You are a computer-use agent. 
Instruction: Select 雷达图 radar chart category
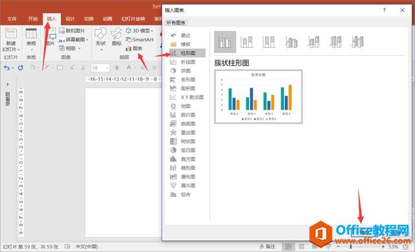click(187, 133)
